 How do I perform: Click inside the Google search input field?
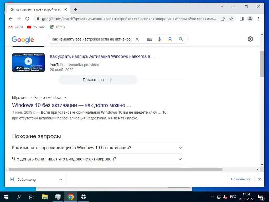click(x=92, y=39)
